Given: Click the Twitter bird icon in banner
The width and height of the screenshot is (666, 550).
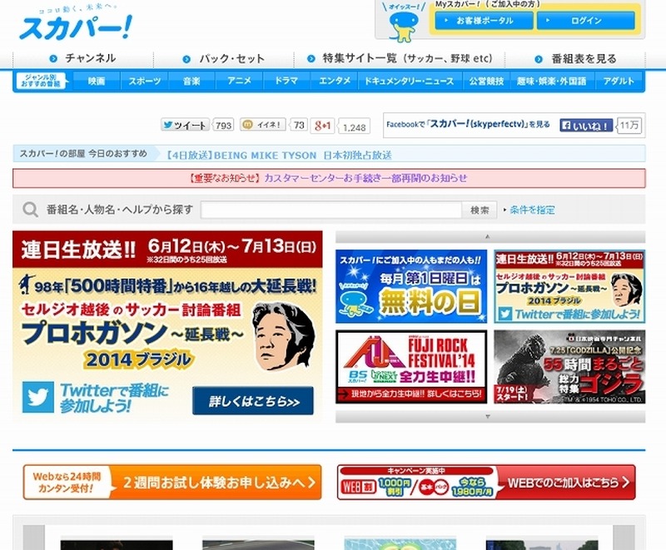Looking at the screenshot, I should (x=38, y=397).
